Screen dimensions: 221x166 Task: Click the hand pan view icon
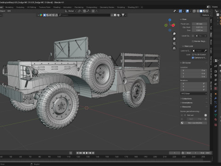pos(174,39)
